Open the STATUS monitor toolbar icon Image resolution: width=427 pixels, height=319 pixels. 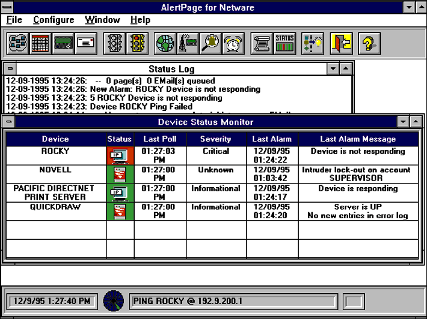click(284, 43)
